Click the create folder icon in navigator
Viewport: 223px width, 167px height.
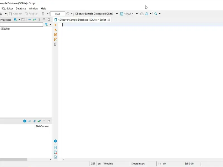pyautogui.click(x=23, y=19)
